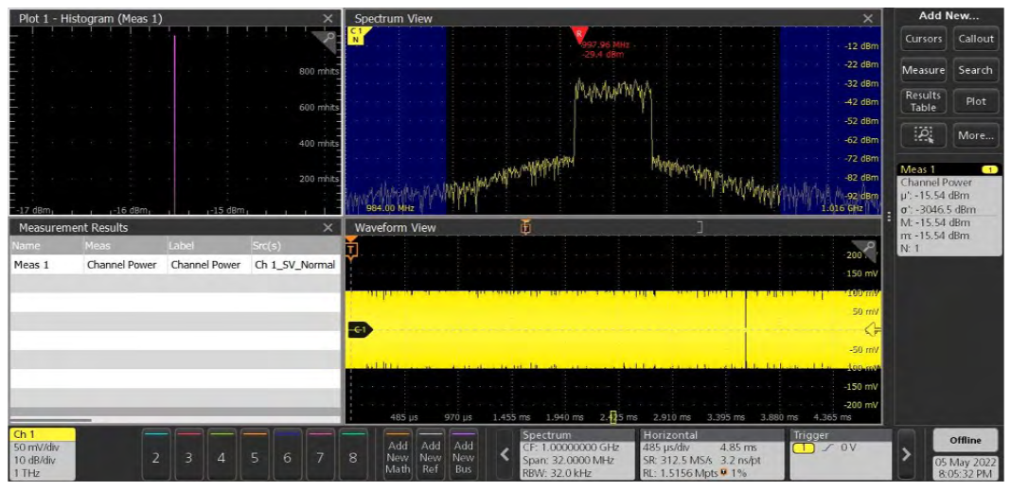Turn on channel 2
The height and width of the screenshot is (491, 1011).
(x=156, y=455)
